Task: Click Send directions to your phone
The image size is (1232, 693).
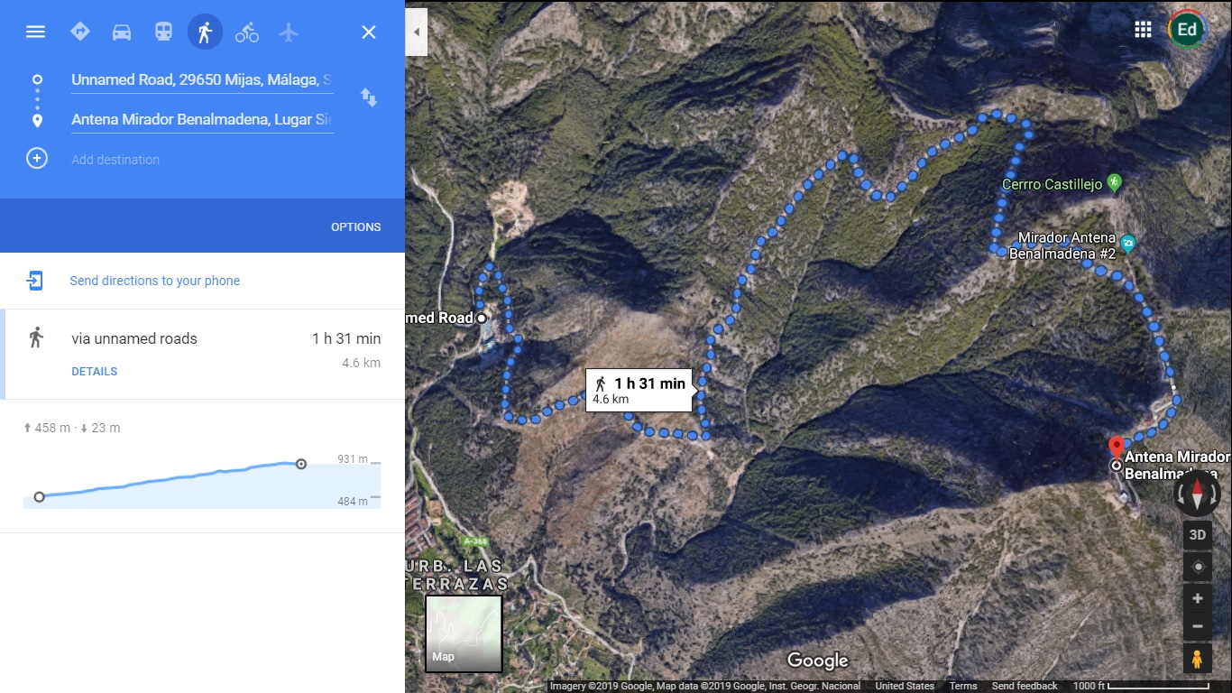Action: click(155, 281)
